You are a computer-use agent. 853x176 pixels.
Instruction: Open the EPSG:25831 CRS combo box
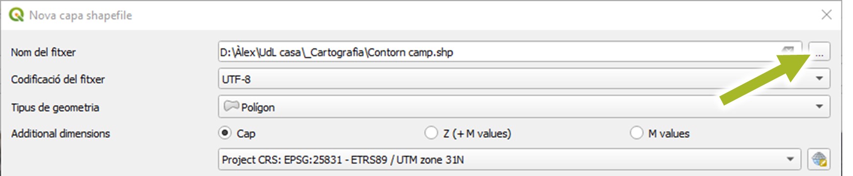click(509, 159)
